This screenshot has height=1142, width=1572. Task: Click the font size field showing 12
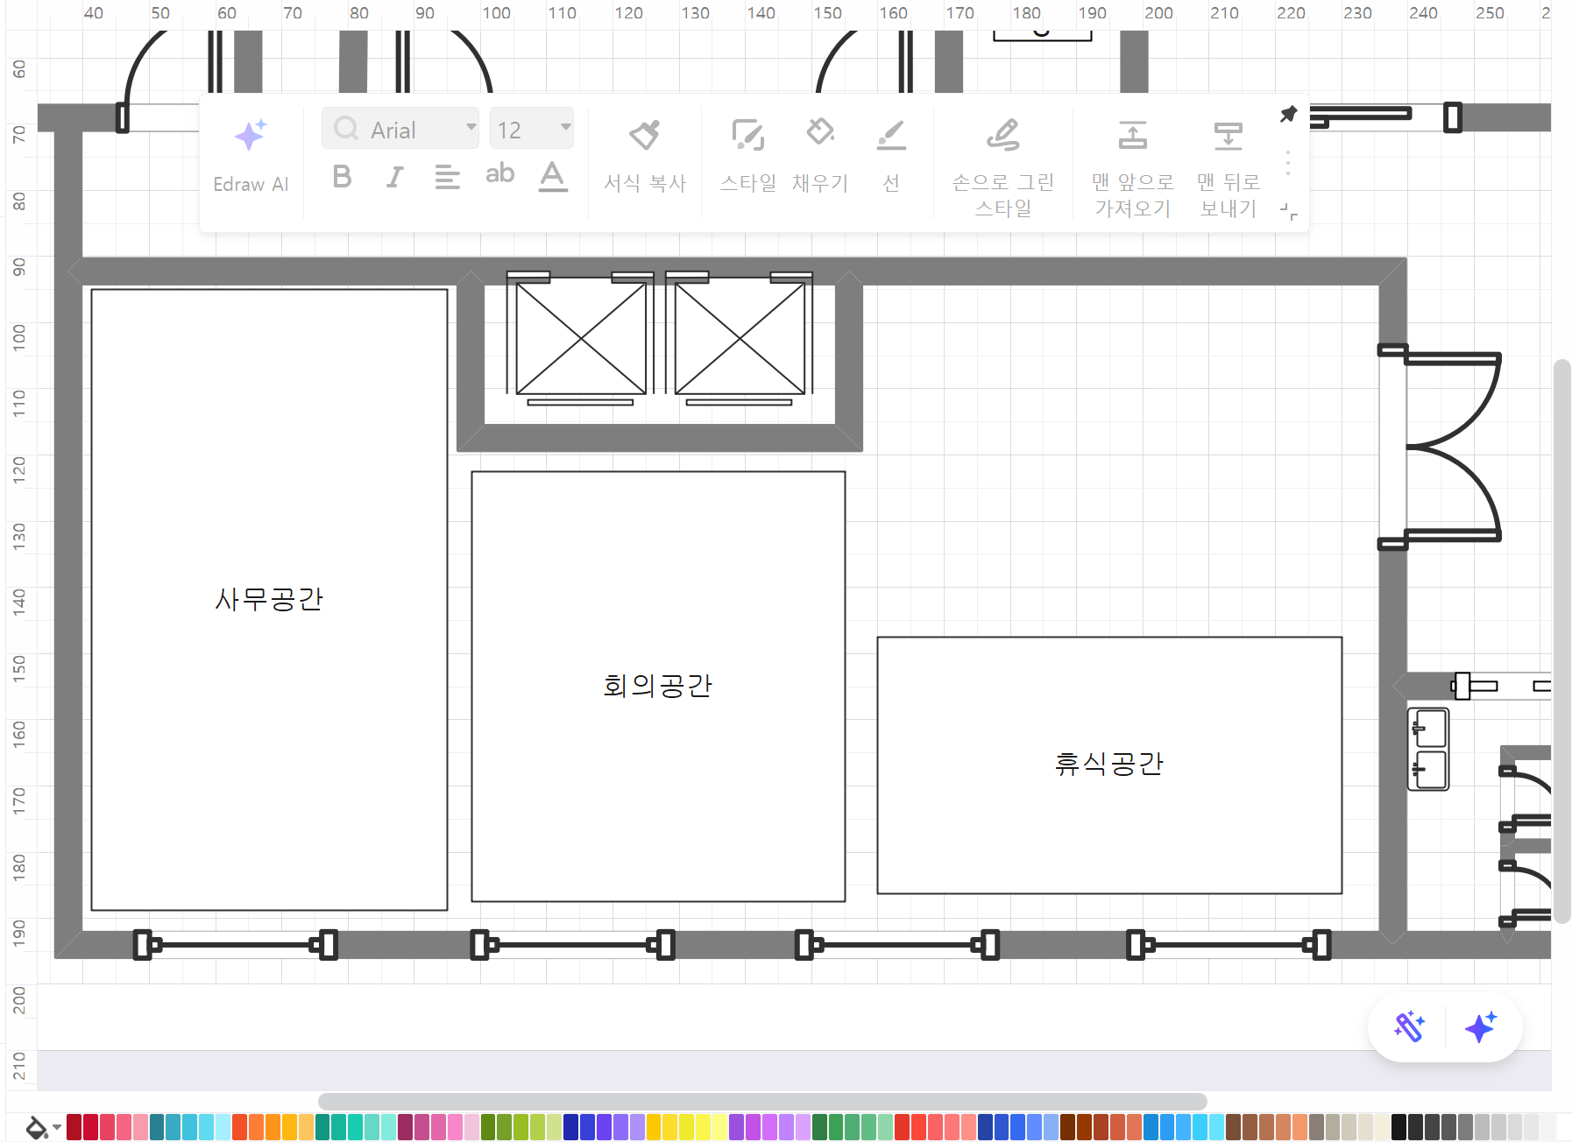pyautogui.click(x=531, y=129)
